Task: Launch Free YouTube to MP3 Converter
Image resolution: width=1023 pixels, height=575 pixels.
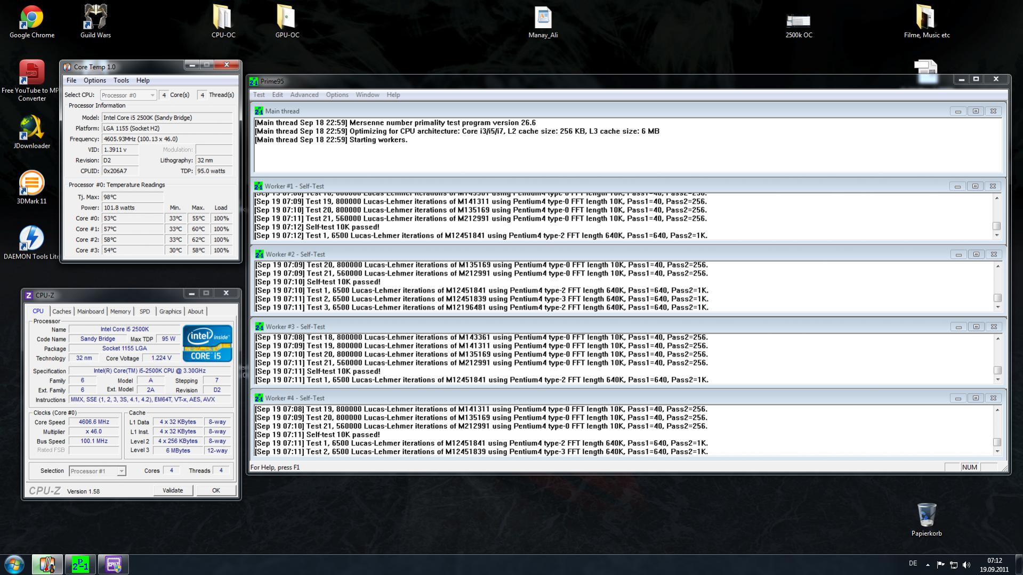Action: pos(31,80)
